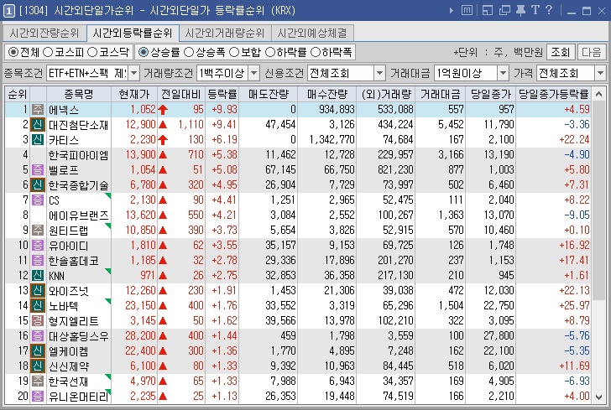This screenshot has width=611, height=410.
Task: Select the 상승폭 radio button
Action: 189,52
